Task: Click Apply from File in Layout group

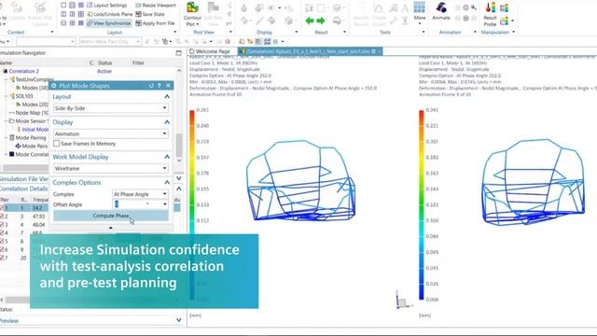Action: click(155, 23)
